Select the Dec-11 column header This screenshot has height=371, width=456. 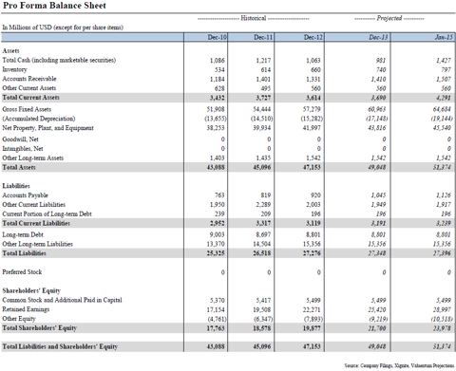(263, 37)
